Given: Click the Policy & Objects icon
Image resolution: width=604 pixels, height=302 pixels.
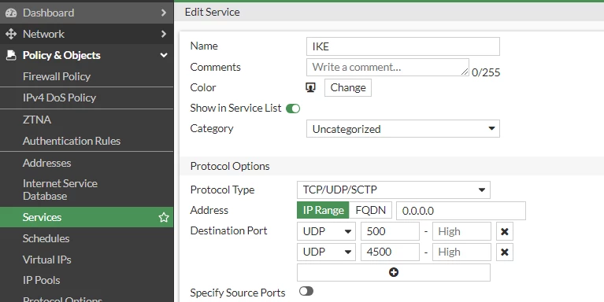Looking at the screenshot, I should click(x=11, y=55).
